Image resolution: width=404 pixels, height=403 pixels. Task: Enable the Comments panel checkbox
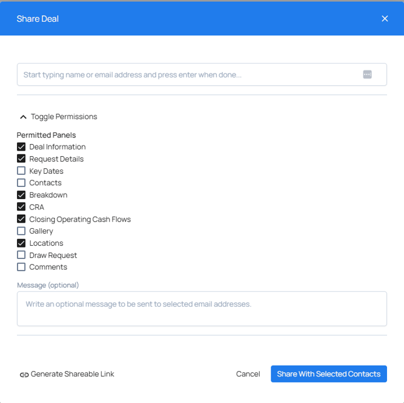click(21, 267)
